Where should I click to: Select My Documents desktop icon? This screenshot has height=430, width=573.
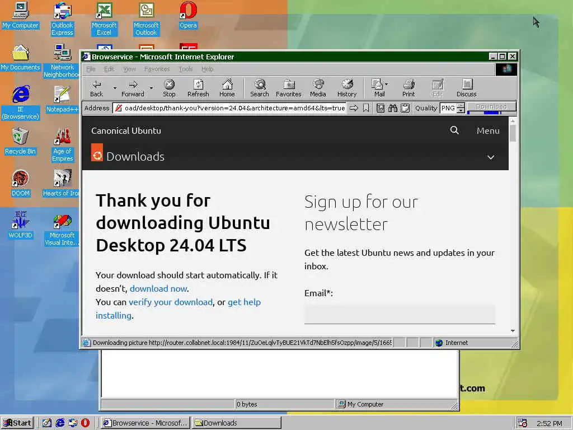click(x=21, y=58)
